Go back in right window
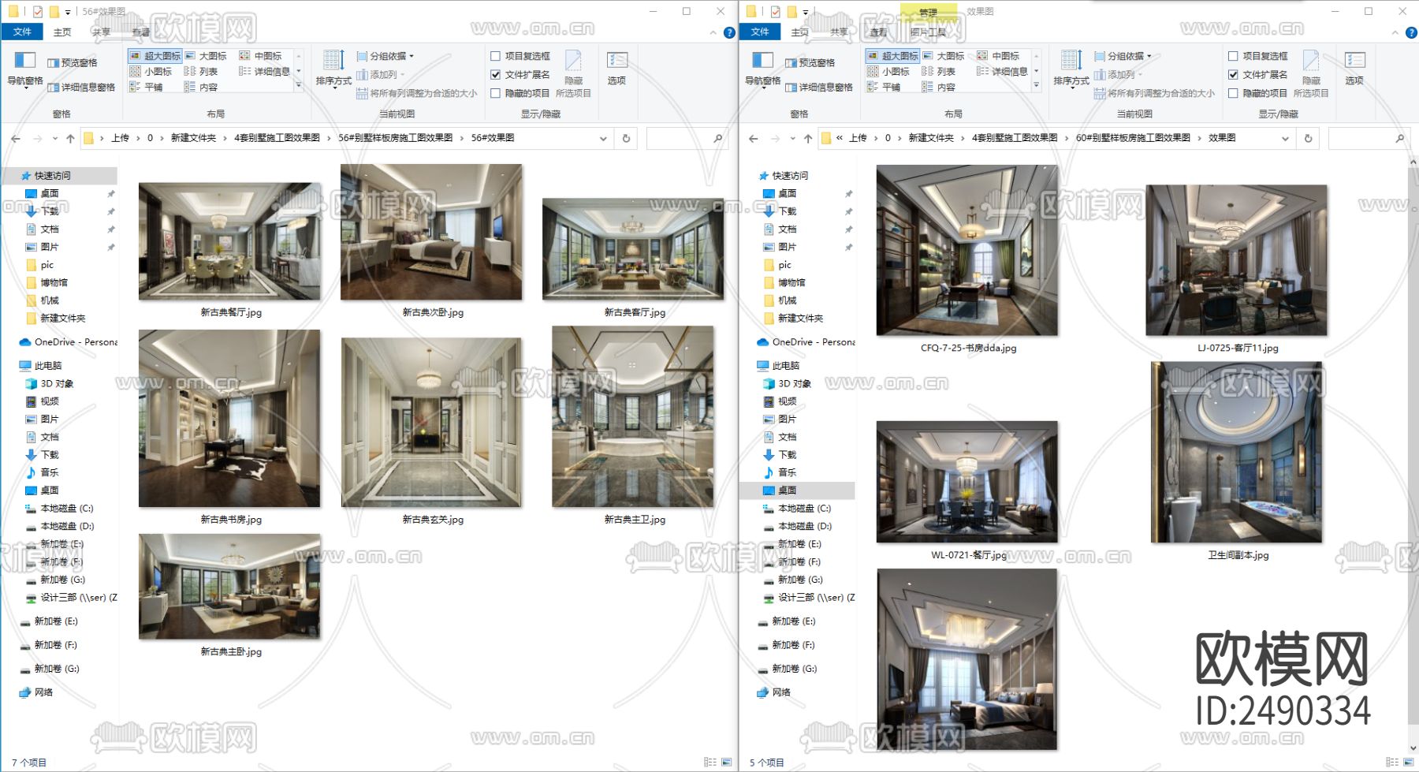This screenshot has height=772, width=1419. coord(754,139)
